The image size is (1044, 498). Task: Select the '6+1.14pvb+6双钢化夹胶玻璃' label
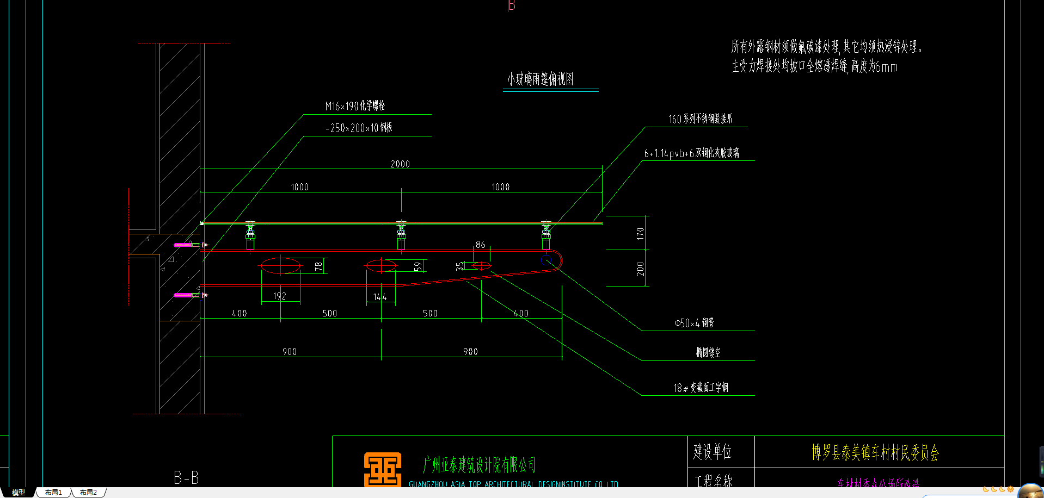(691, 153)
